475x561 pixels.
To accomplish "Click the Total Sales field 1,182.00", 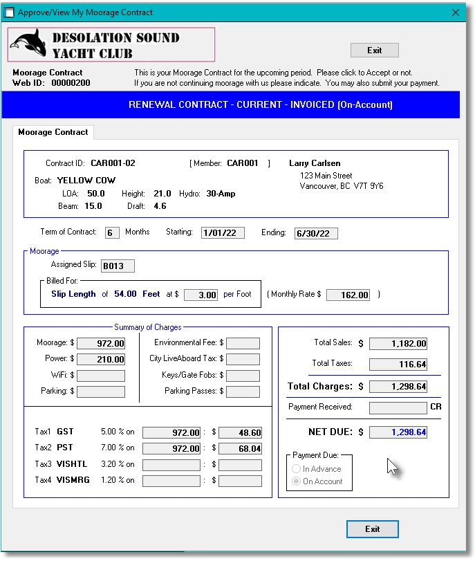I will click(x=398, y=344).
